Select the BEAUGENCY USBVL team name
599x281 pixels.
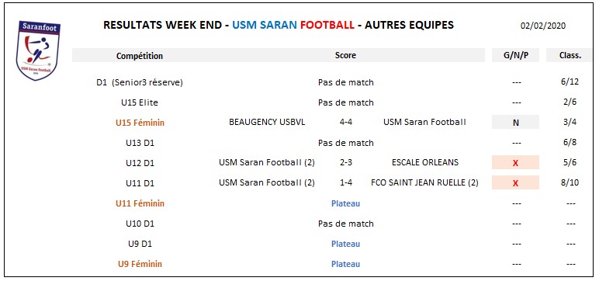pyautogui.click(x=267, y=123)
